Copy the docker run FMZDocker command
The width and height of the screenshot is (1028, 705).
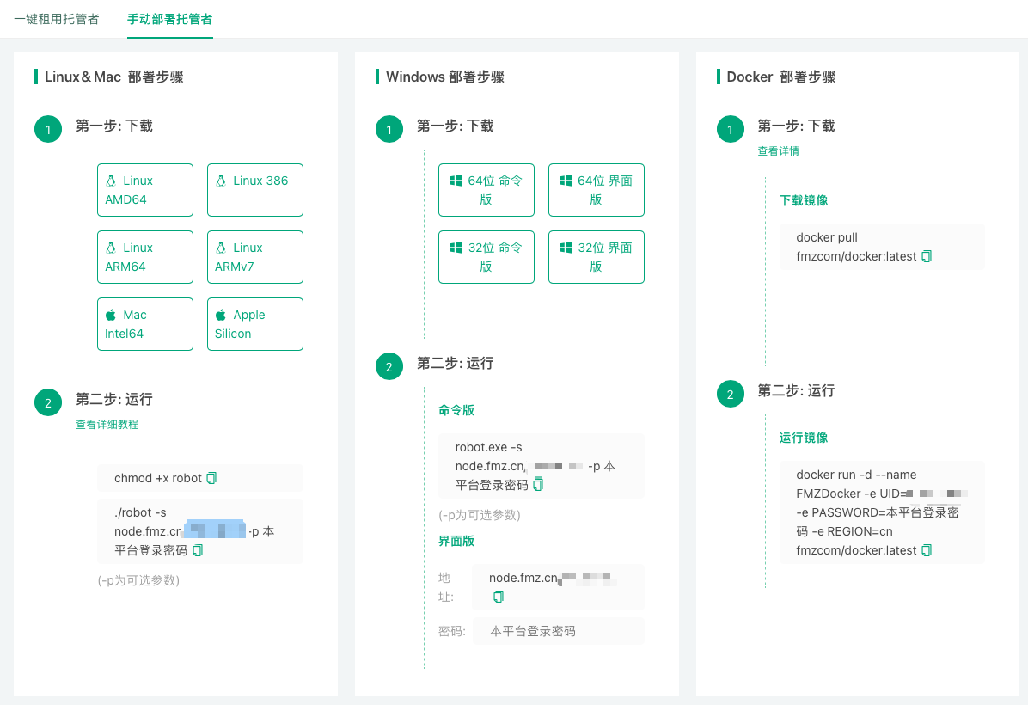point(926,550)
